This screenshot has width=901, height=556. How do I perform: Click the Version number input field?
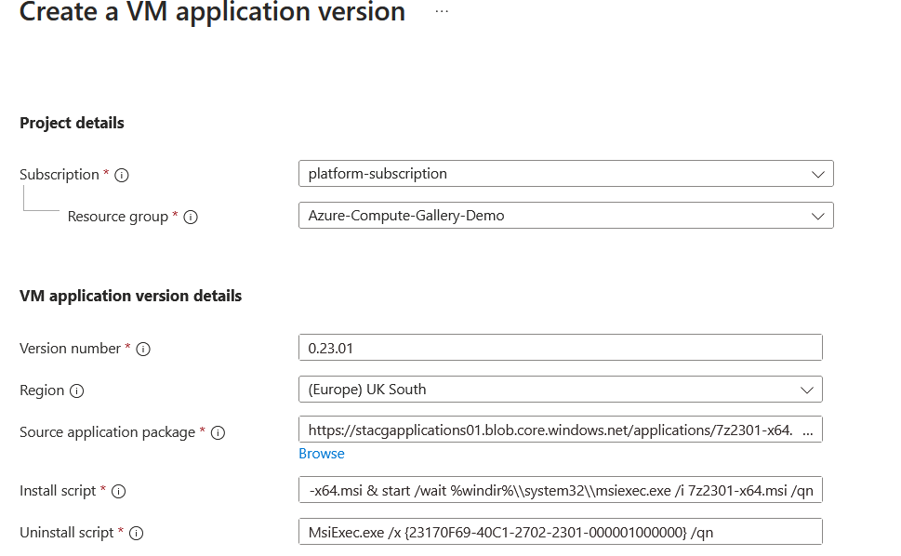(x=558, y=347)
